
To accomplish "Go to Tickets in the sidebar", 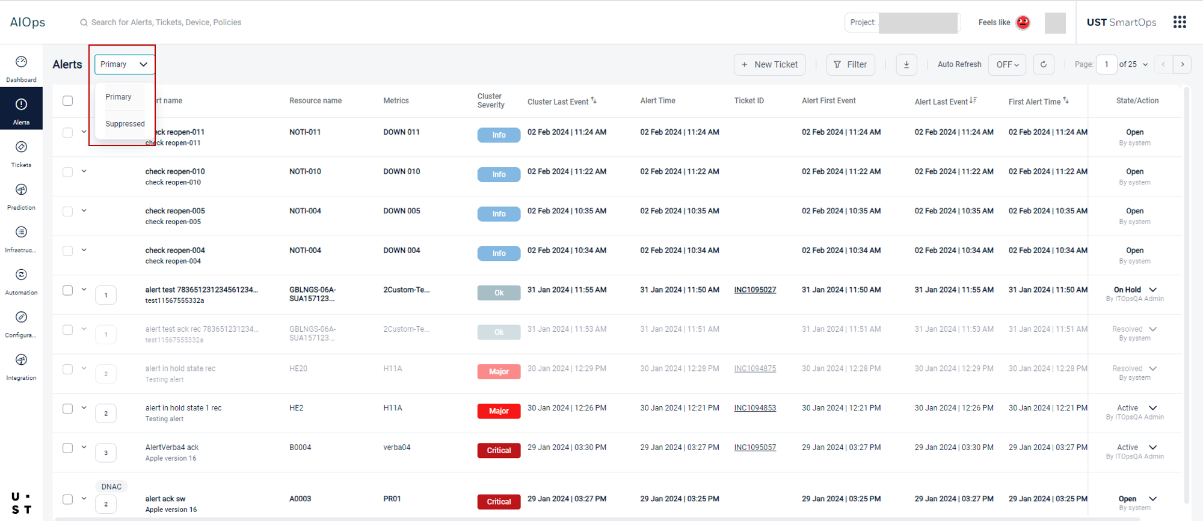I will pyautogui.click(x=21, y=148).
